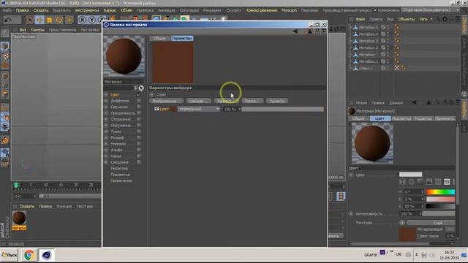The width and height of the screenshot is (468, 263).
Task: Select Model mode cube in left palette
Action: pos(5,46)
